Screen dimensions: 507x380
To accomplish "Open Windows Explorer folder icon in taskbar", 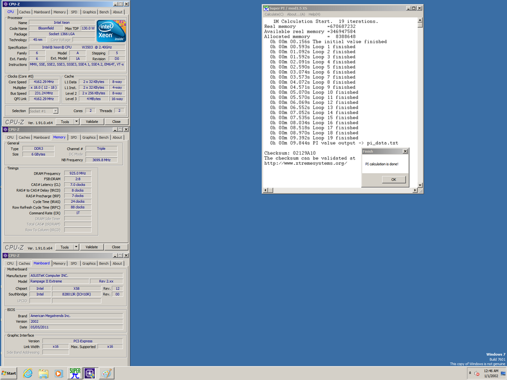I will [43, 374].
